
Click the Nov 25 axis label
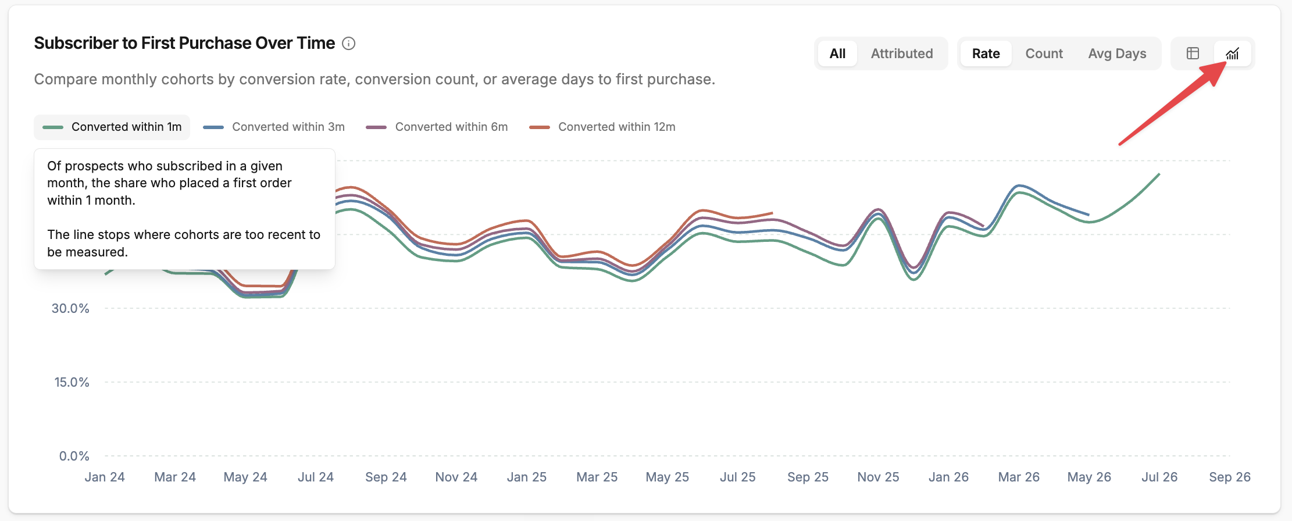point(878,477)
